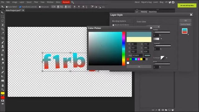Open the 1x export scale dropdown
Image resolution: width=199 pixels, height=112 pixels.
click(x=53, y=7)
